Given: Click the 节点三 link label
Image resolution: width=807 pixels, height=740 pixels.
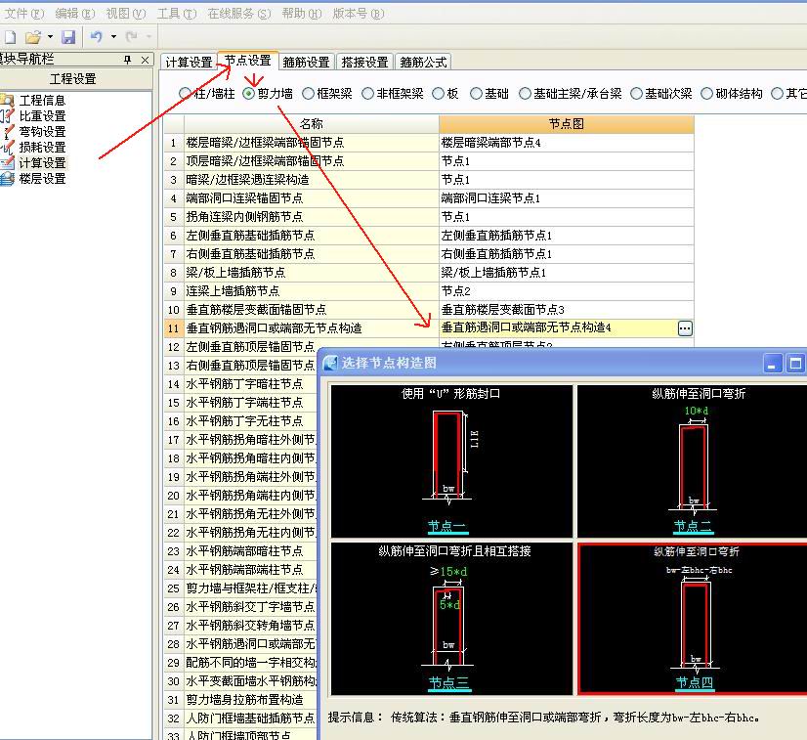Looking at the screenshot, I should (449, 683).
